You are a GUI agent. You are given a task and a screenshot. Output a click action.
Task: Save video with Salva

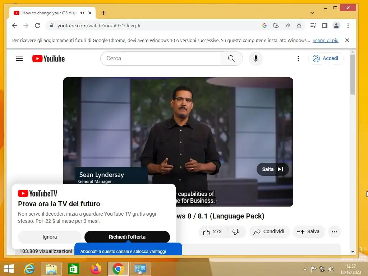tap(308, 232)
